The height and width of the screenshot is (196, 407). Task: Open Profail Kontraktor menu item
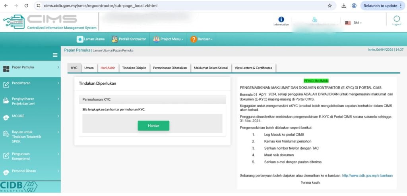tap(129, 39)
